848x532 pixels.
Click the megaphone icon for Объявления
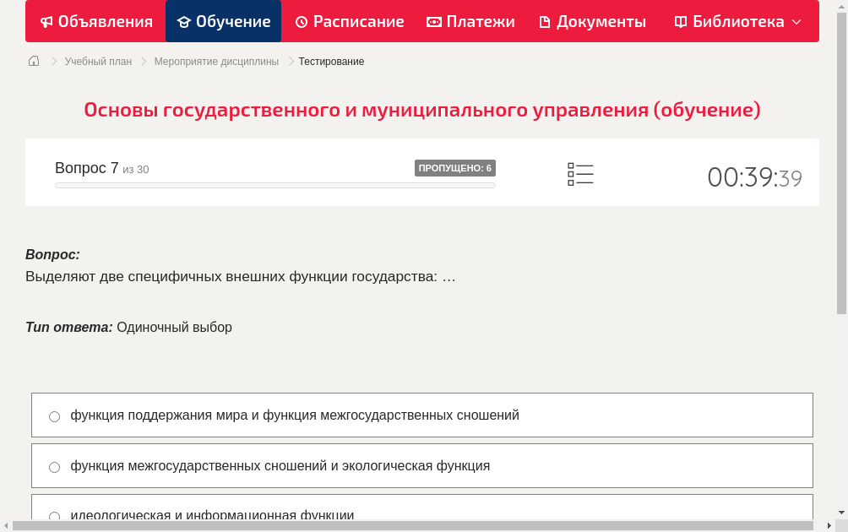click(47, 21)
